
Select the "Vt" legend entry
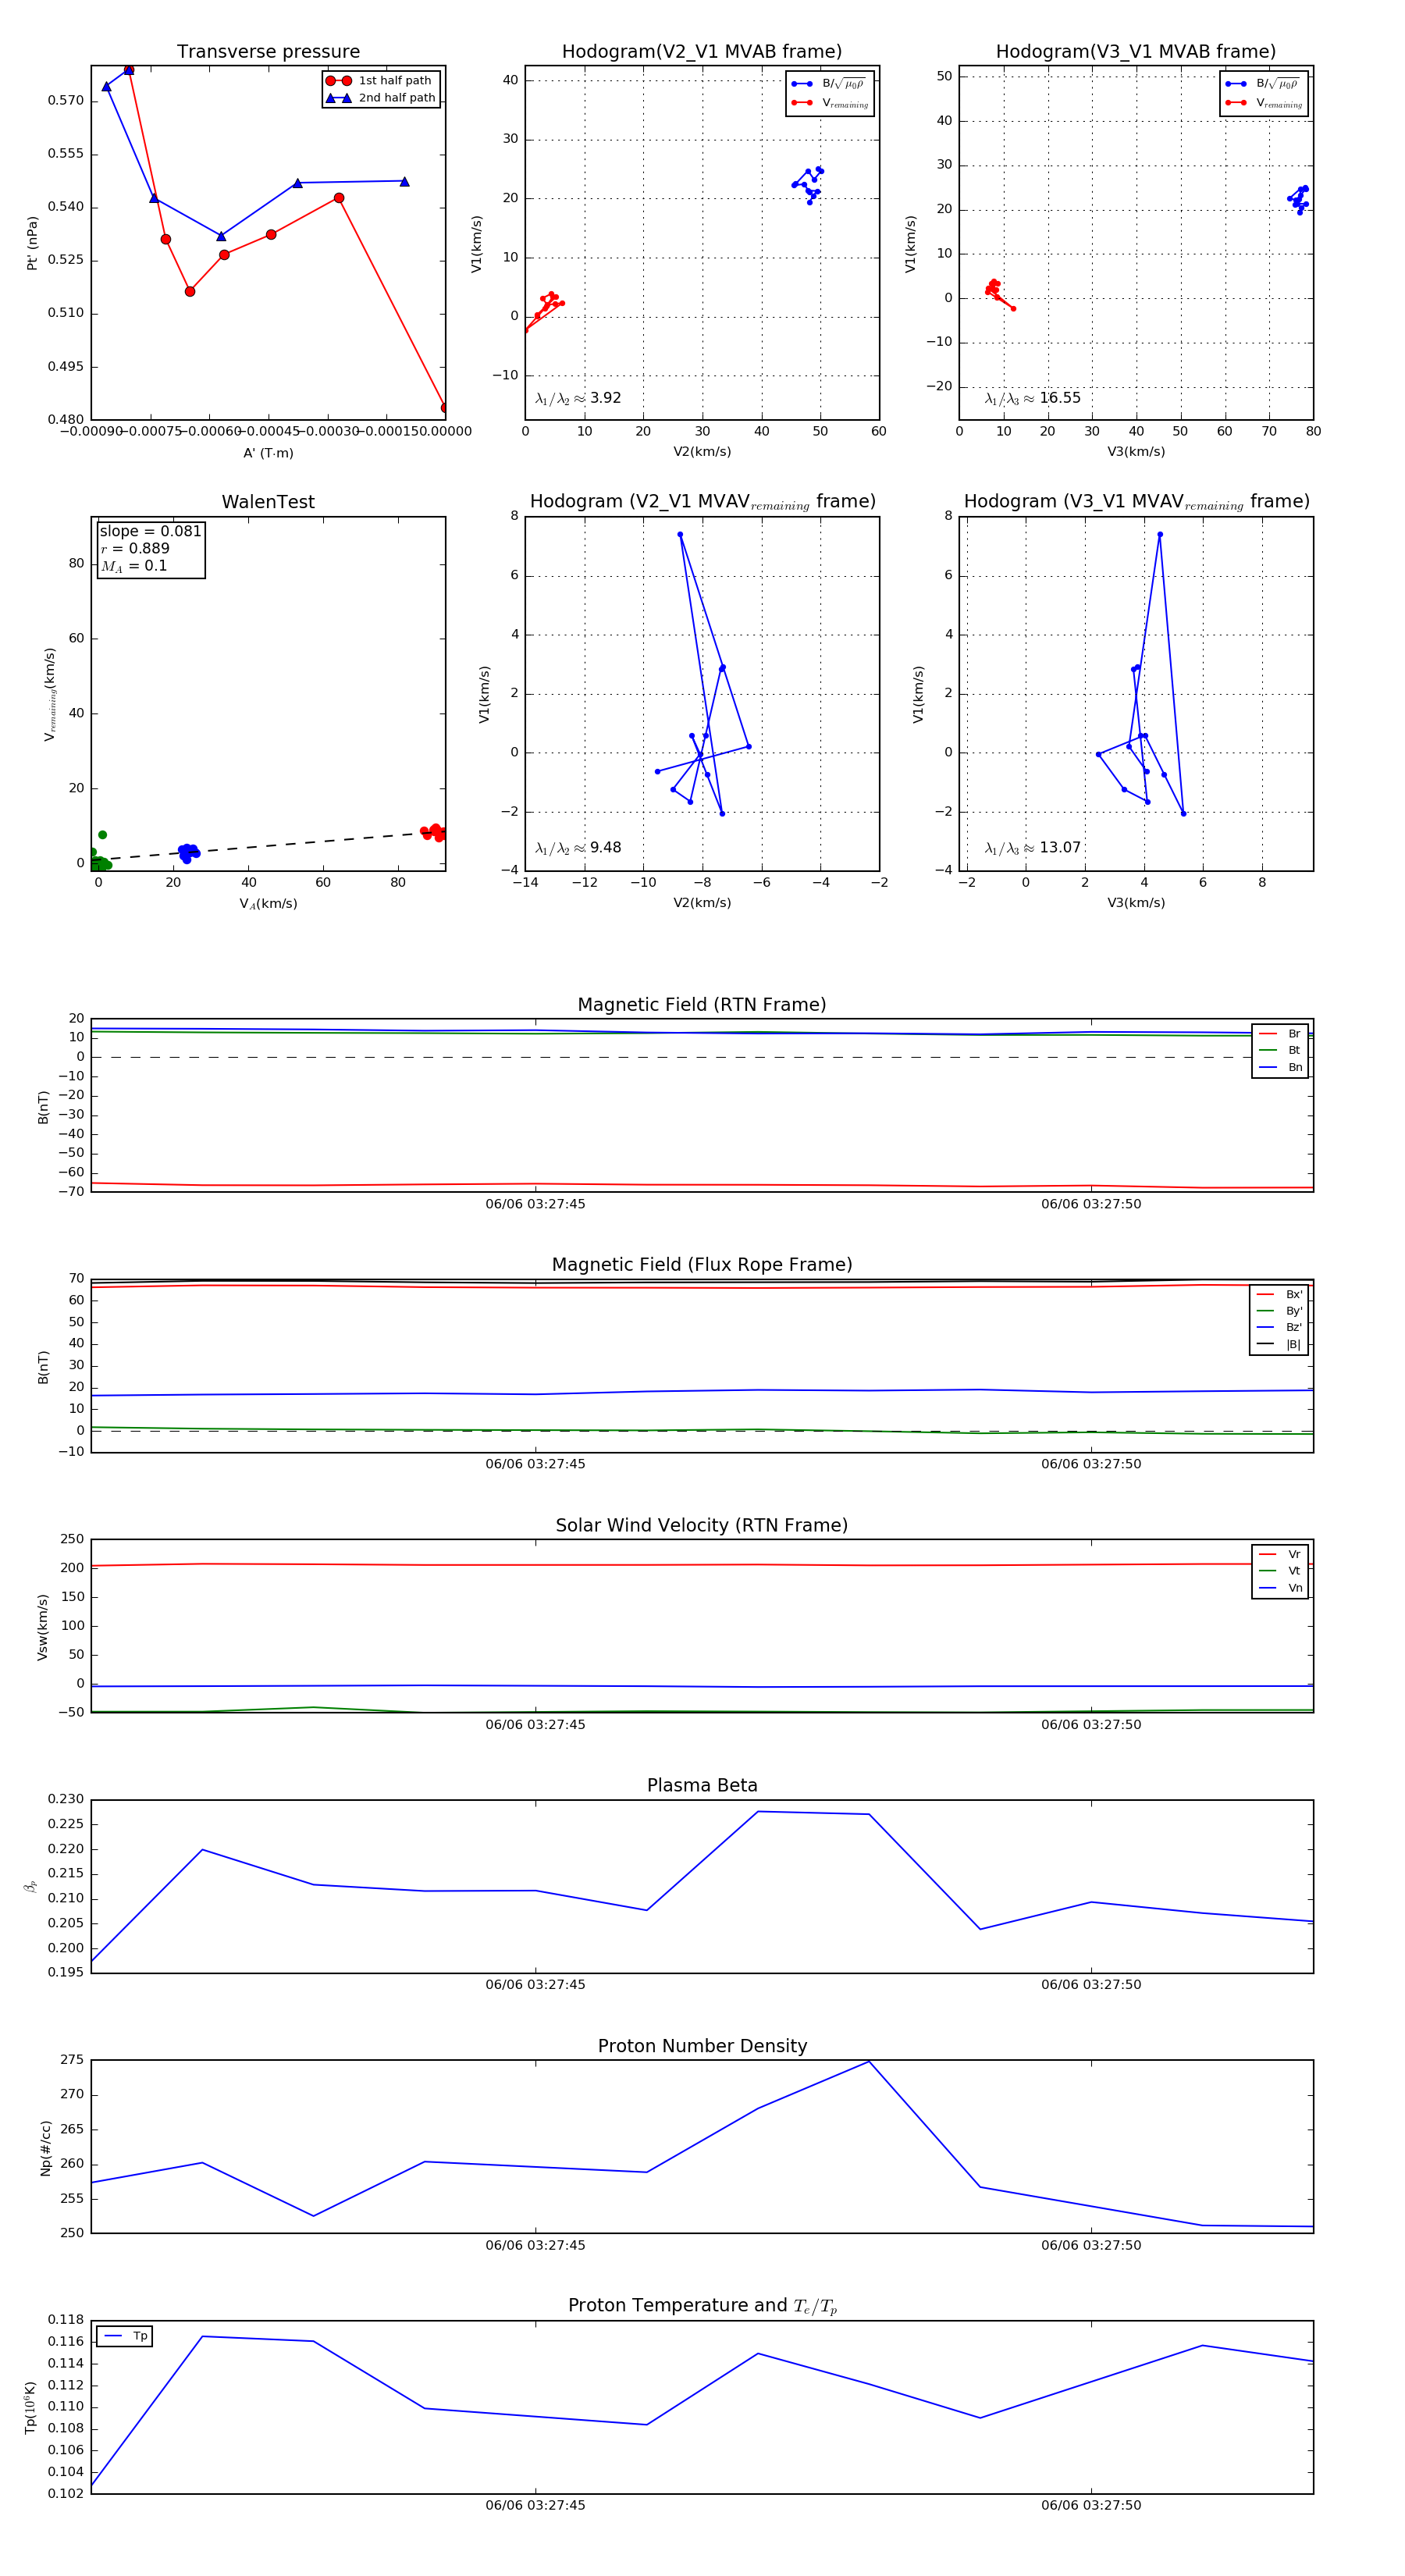coord(1280,1571)
